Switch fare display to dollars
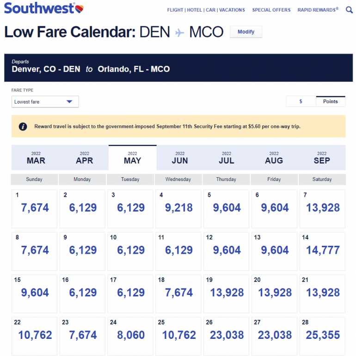This screenshot has width=356, height=356. pyautogui.click(x=301, y=101)
